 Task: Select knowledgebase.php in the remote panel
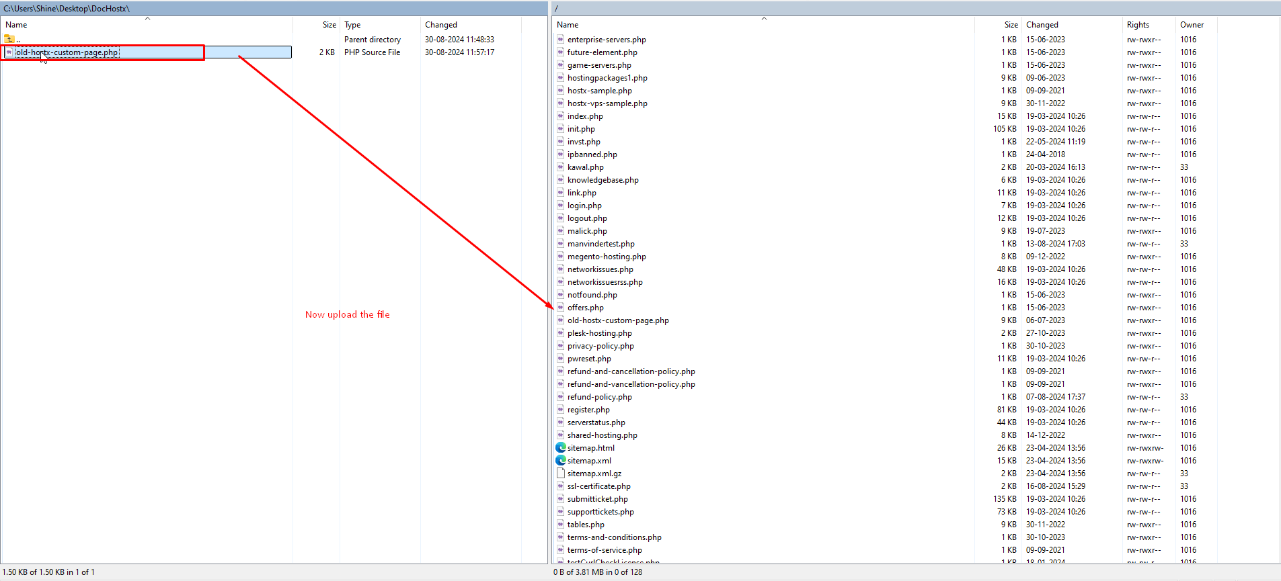(x=603, y=180)
